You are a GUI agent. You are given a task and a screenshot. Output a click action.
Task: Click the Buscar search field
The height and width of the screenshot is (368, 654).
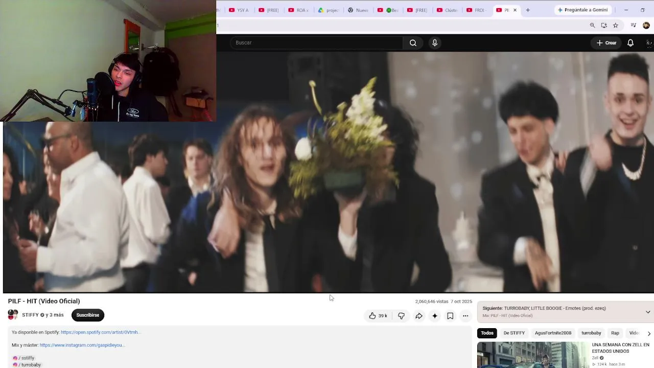click(x=317, y=43)
